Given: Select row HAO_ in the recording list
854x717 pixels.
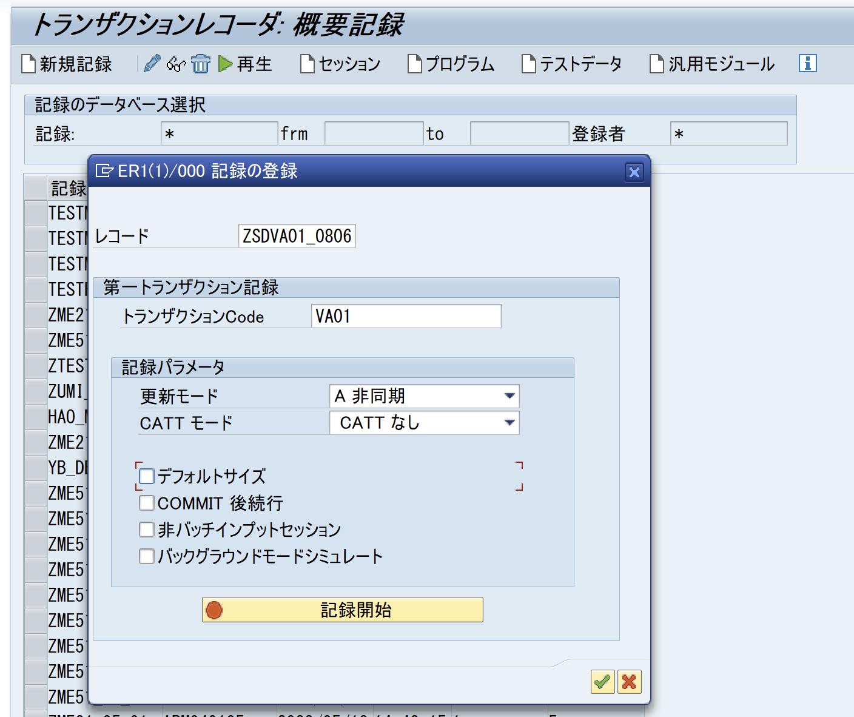Looking at the screenshot, I should click(x=68, y=417).
